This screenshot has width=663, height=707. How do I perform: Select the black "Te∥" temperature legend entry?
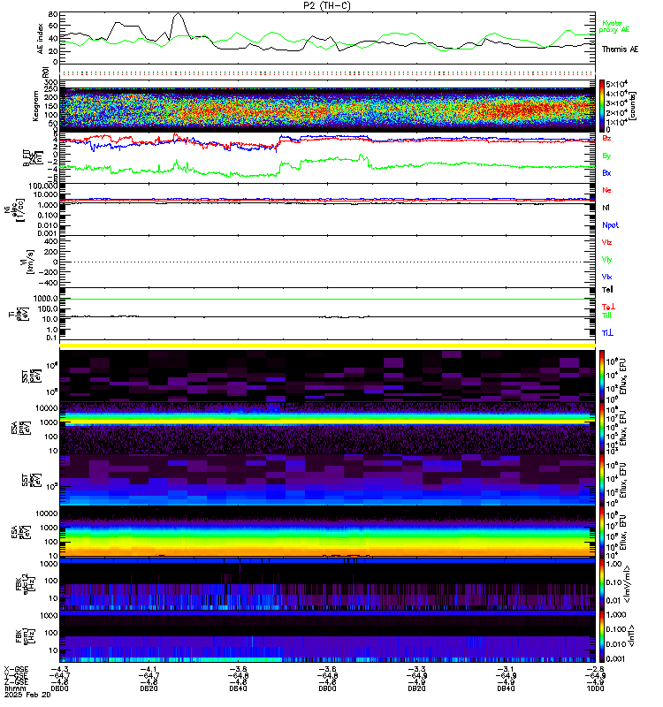[607, 290]
